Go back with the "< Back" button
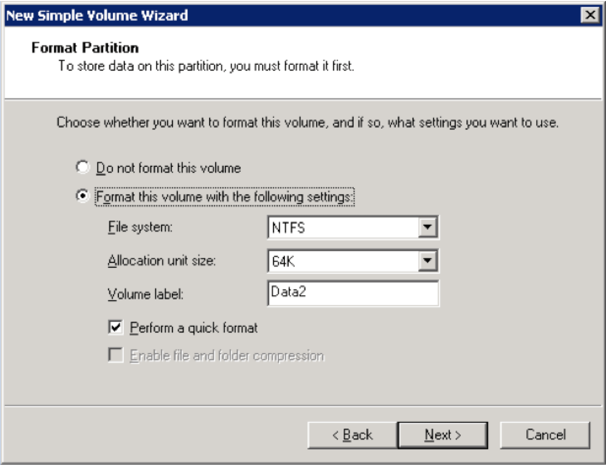The width and height of the screenshot is (606, 465). click(352, 435)
